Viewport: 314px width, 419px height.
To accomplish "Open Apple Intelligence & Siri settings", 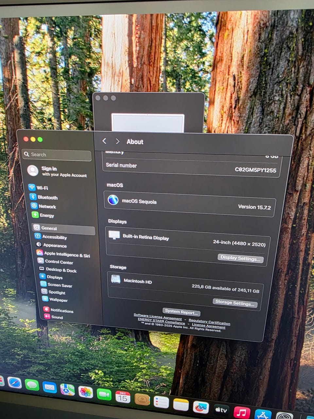I will [63, 254].
